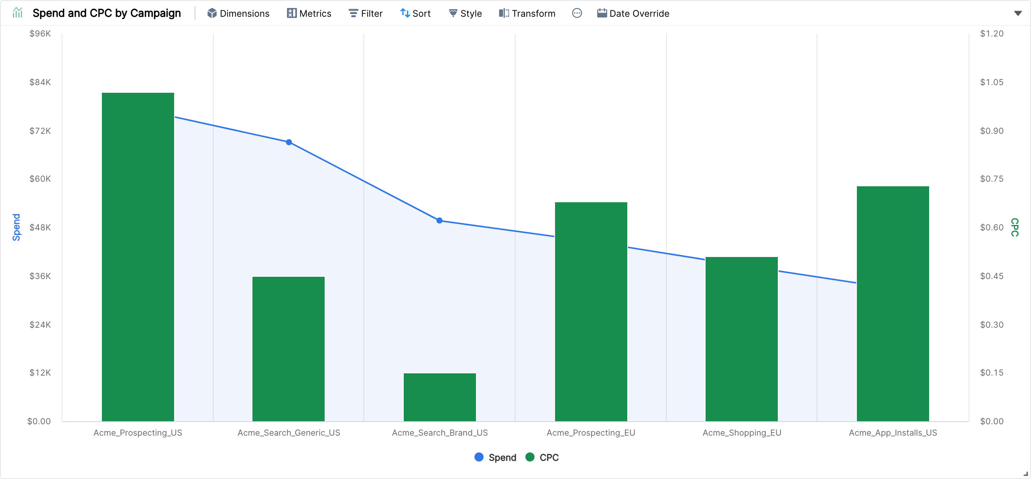
Task: Click the Filter funnel icon
Action: pyautogui.click(x=353, y=13)
